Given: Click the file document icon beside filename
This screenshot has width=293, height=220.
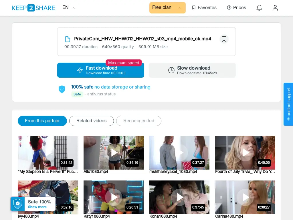Looking at the screenshot, I should tap(68, 39).
